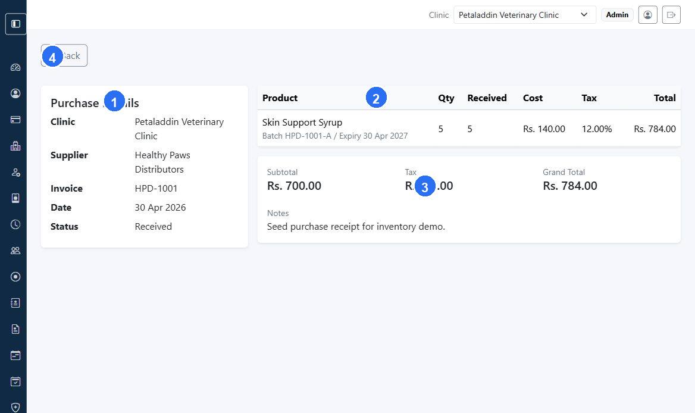Screen dimensions: 695x413
Task: Open the clock icon in sidebar
Action: [15, 224]
